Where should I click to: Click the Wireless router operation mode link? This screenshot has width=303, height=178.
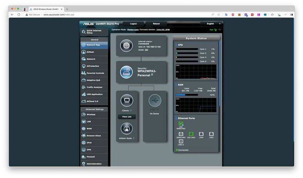tap(133, 30)
